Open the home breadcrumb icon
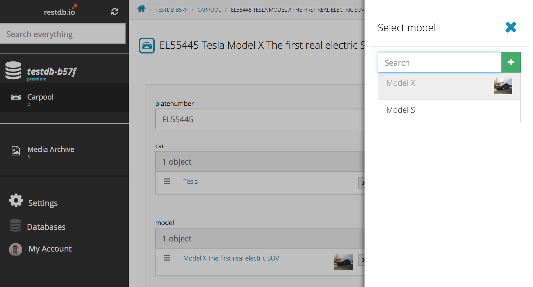This screenshot has height=287, width=533. coord(141,9)
